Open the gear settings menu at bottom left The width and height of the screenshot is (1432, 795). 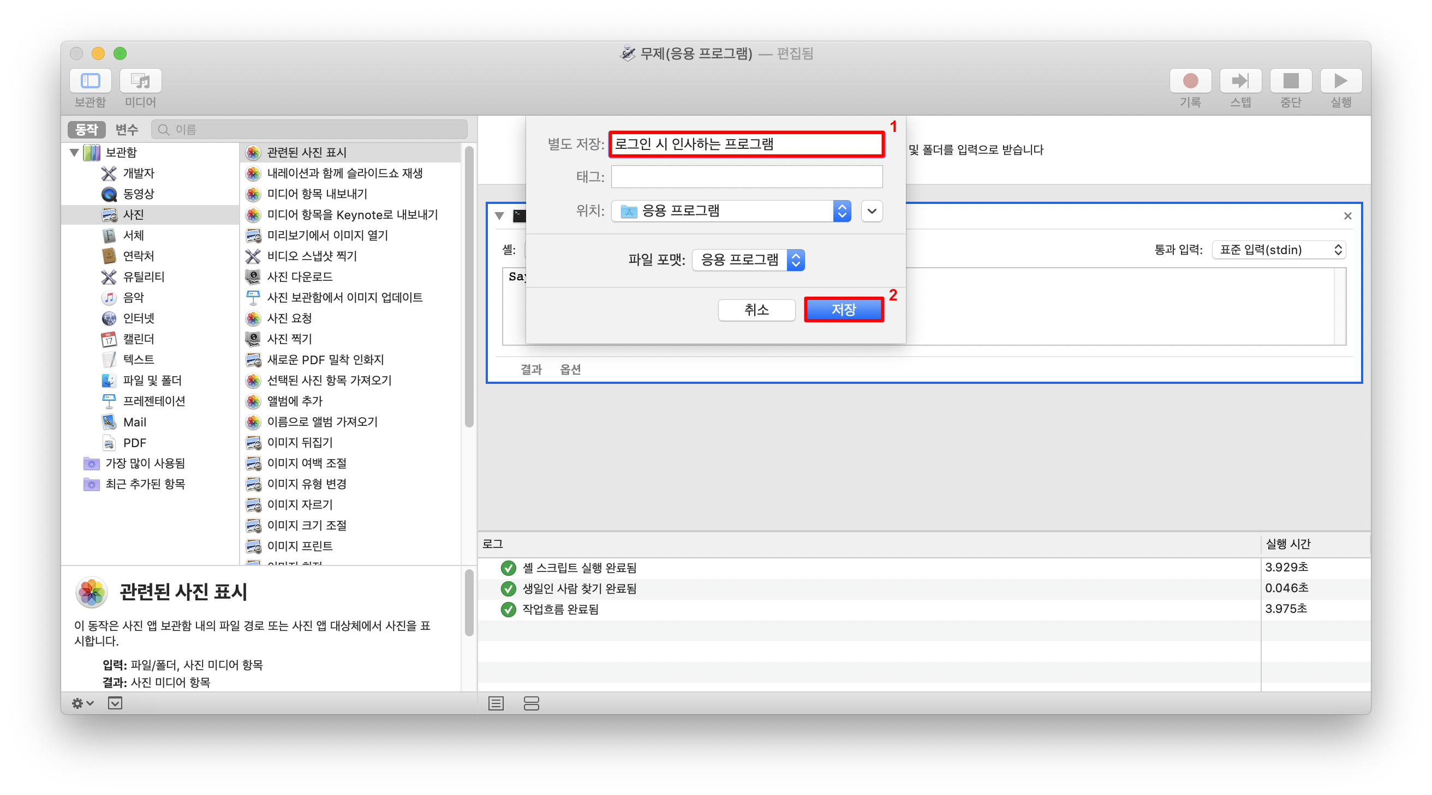(82, 703)
